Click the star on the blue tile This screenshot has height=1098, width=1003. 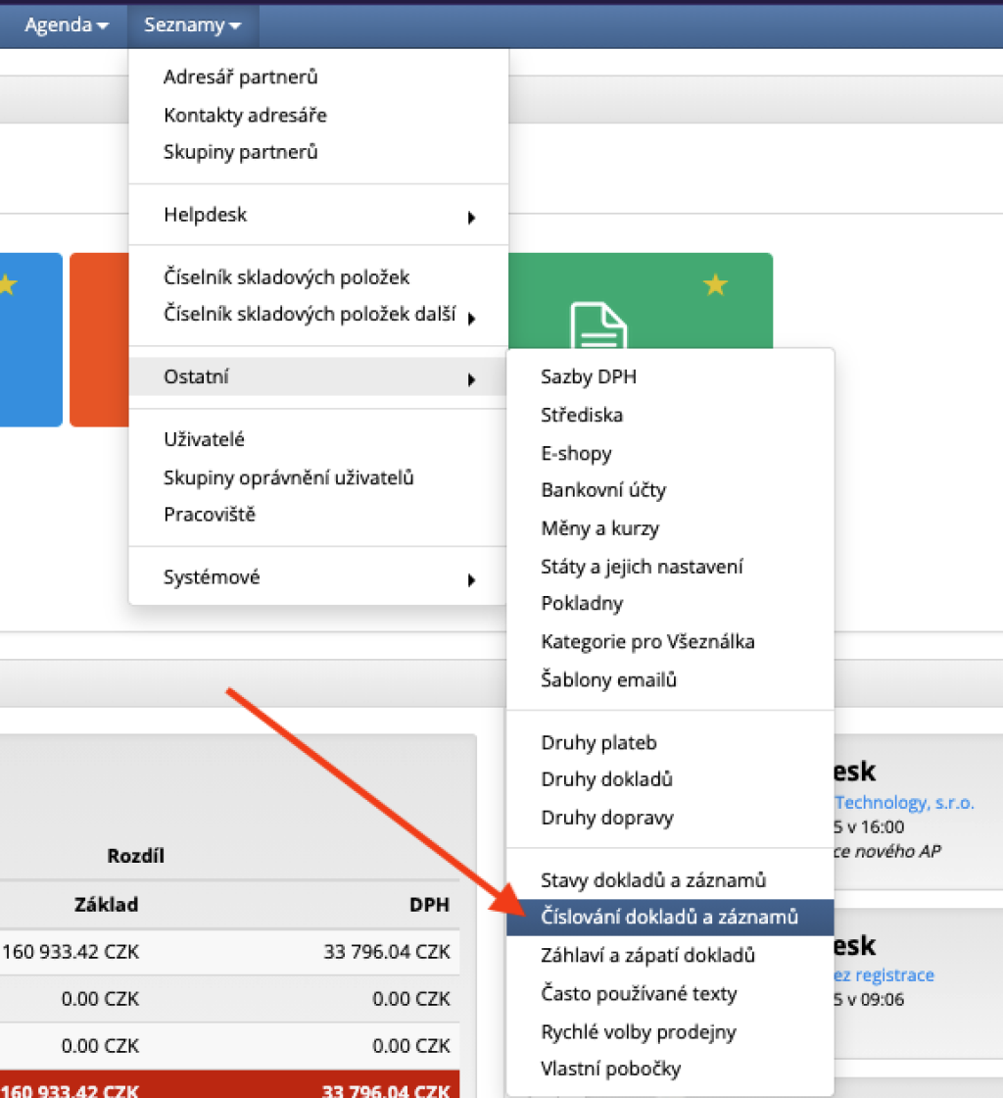coord(8,285)
